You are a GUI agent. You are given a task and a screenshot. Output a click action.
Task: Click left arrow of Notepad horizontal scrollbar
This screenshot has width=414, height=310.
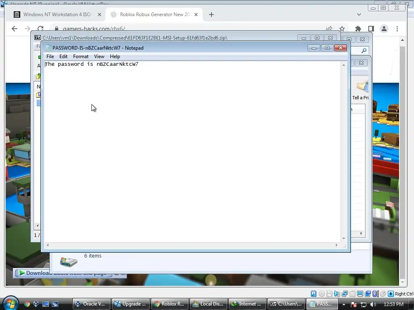[48, 245]
